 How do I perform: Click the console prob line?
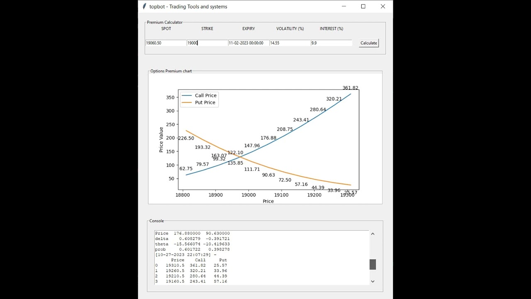pyautogui.click(x=192, y=250)
